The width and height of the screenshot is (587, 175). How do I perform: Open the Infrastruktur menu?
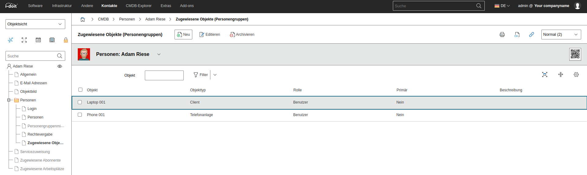pyautogui.click(x=62, y=6)
